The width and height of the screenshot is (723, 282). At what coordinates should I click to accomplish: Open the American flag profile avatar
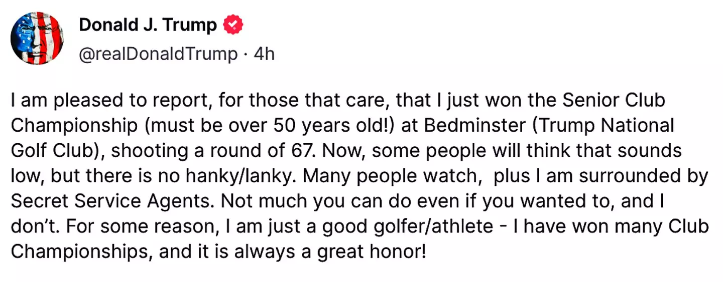pyautogui.click(x=37, y=38)
